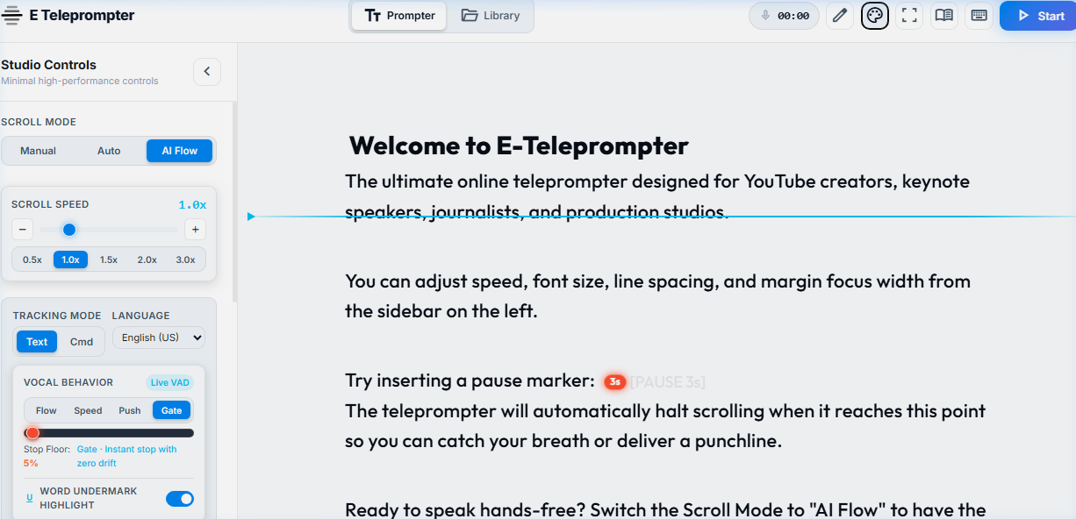Screen dimensions: 1076x519
Task: Click the scroll speed plus button
Action: pos(196,230)
